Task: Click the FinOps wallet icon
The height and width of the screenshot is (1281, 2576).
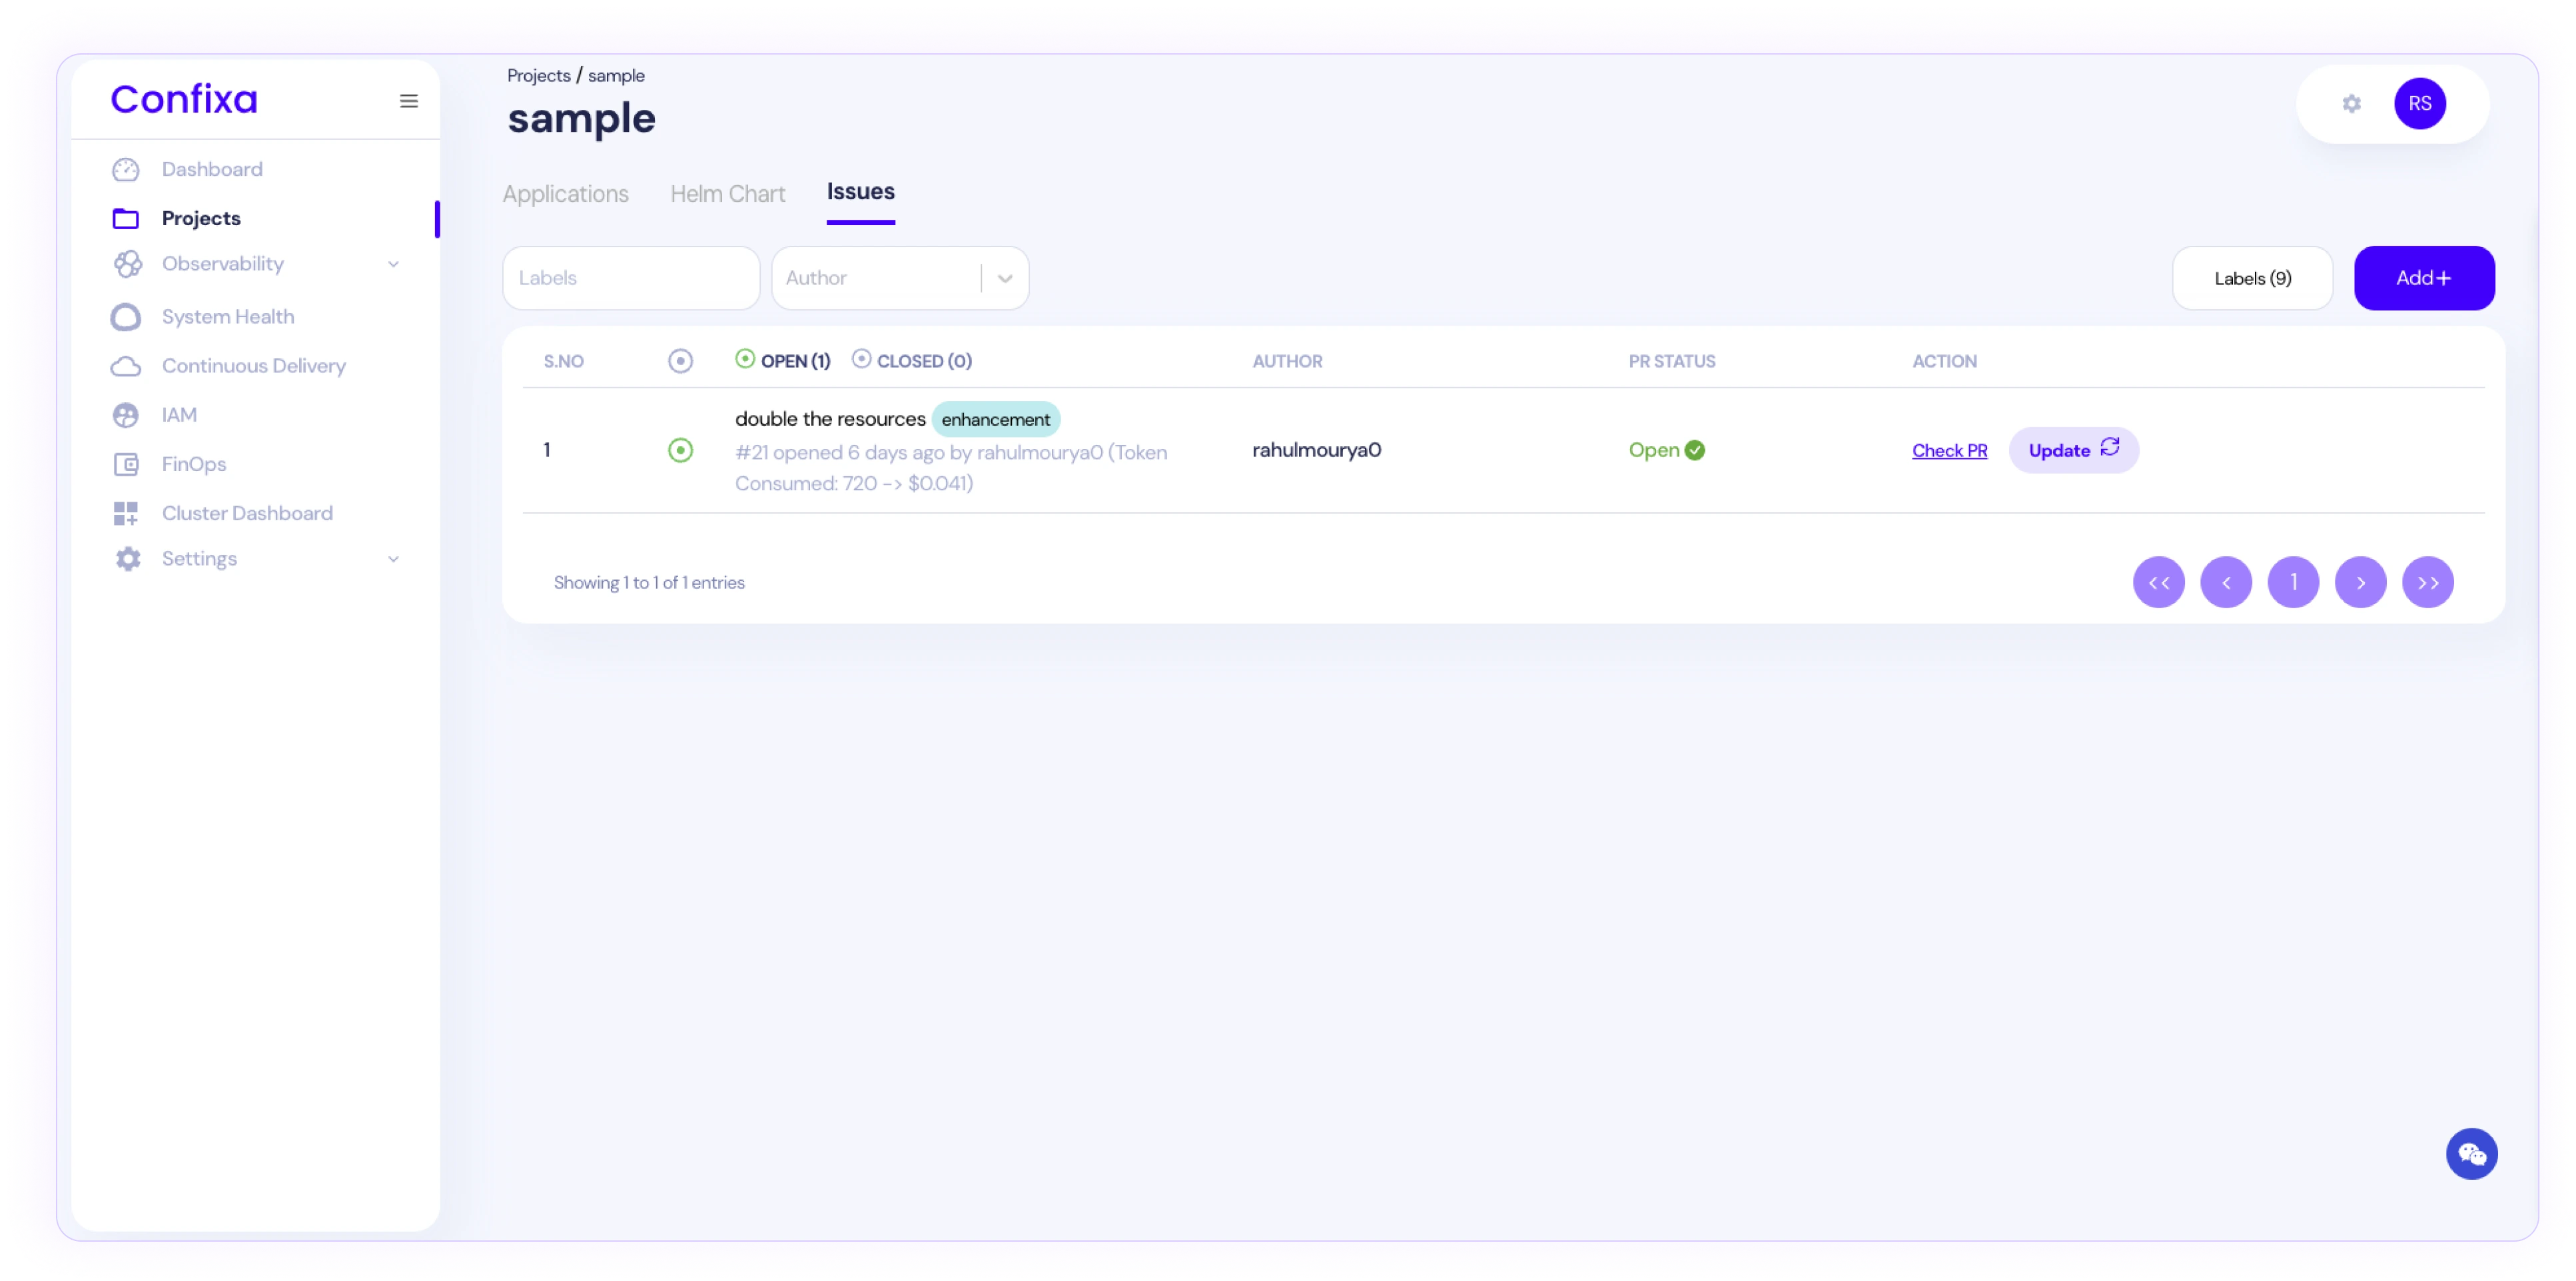Action: (x=126, y=464)
